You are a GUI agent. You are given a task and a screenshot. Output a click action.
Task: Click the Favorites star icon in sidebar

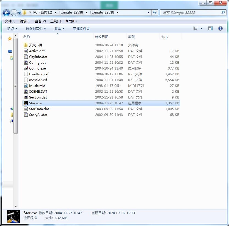[x=10, y=39]
